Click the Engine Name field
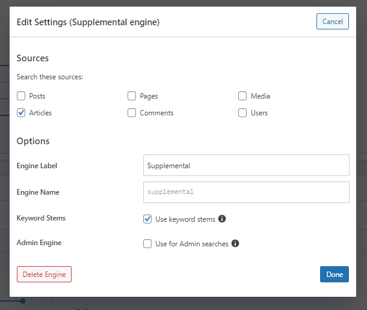 tap(246, 192)
